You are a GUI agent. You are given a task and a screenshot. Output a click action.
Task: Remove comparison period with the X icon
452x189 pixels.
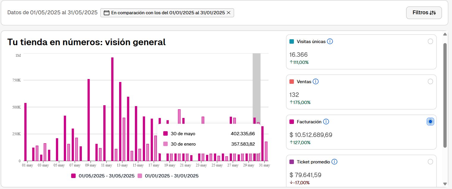pyautogui.click(x=228, y=13)
